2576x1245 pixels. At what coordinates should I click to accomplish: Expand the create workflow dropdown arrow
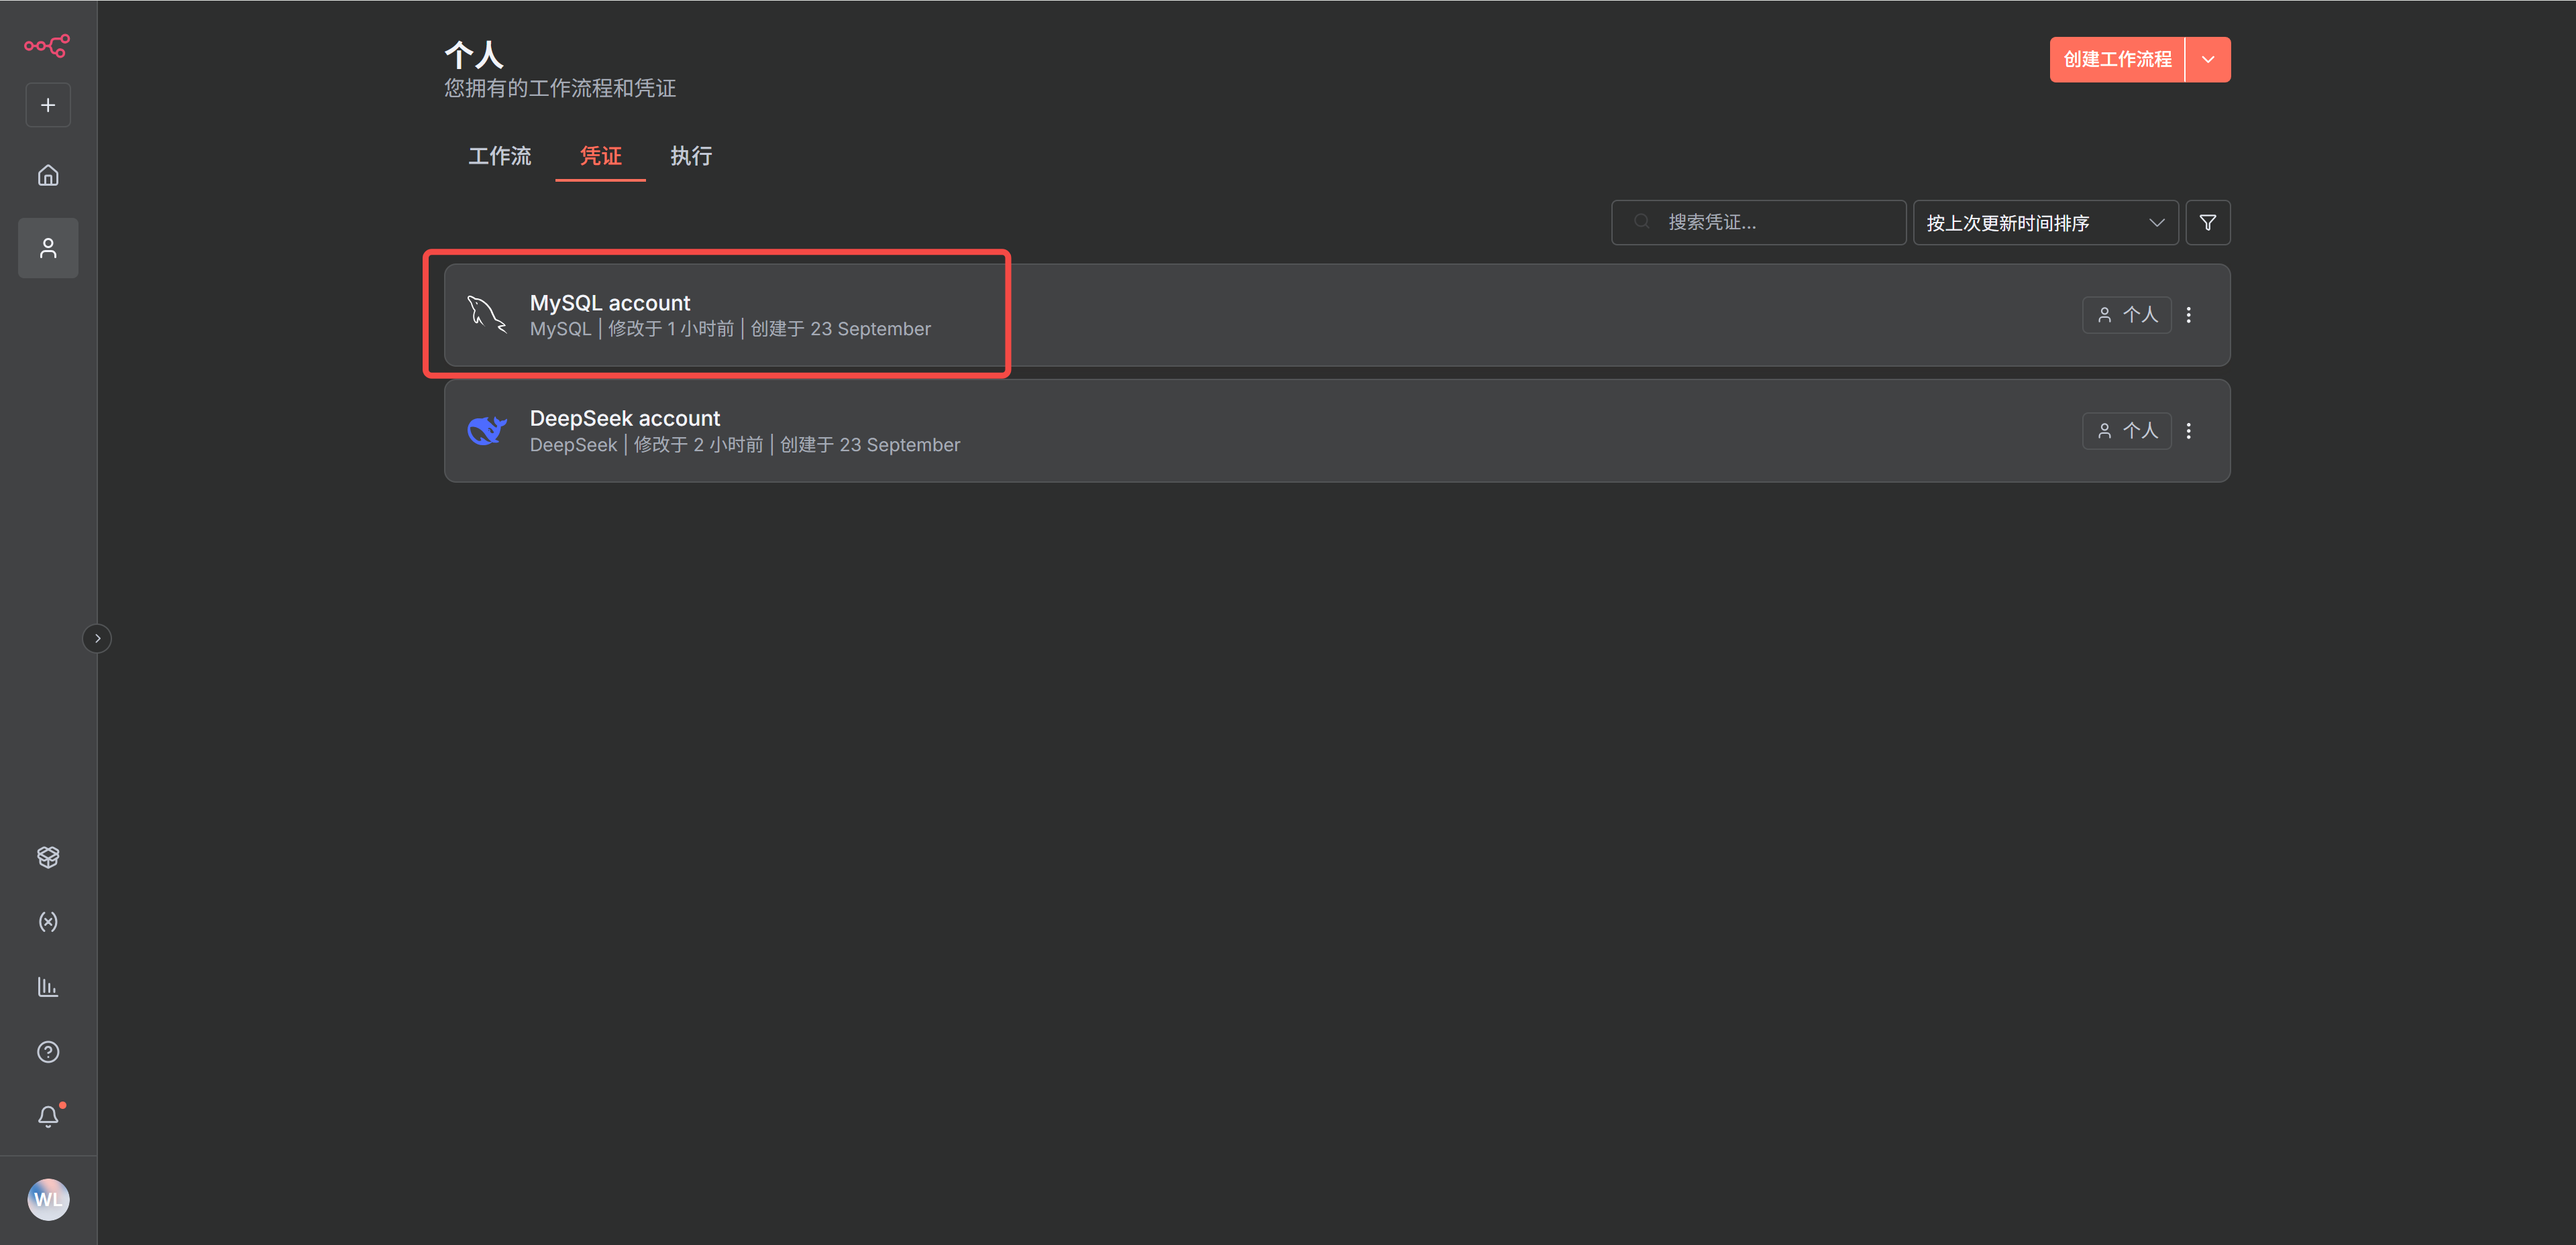(2208, 60)
